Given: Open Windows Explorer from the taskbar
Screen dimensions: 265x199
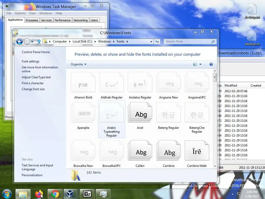Looking at the screenshot, I should point(23,194).
